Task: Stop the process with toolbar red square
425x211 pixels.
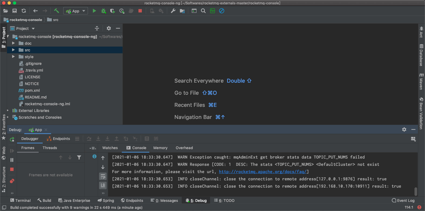Action: (140, 11)
